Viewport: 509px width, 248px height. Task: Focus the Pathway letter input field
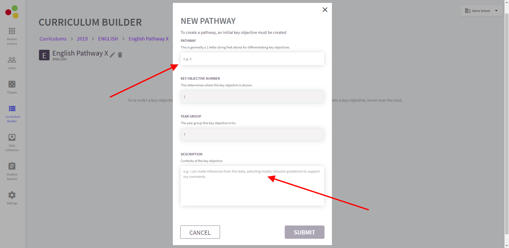point(252,59)
